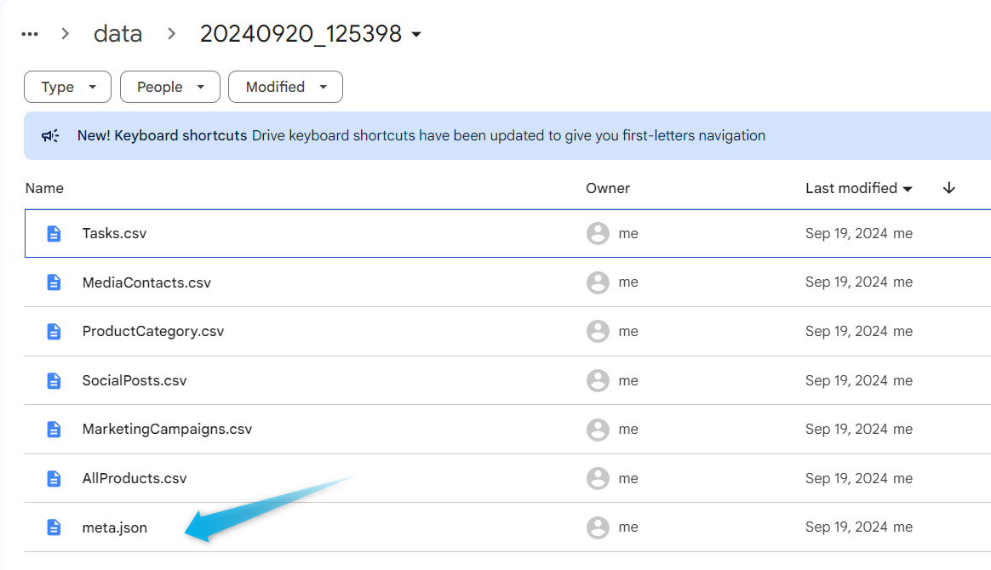Viewport: 991px width, 570px height.
Task: Open the People filter dropdown
Action: coord(170,87)
